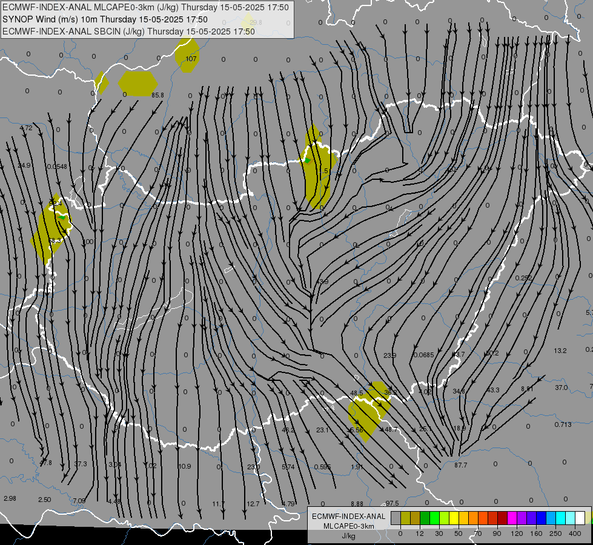Click the ECMWF-INDEX-ANAL legend title

[x=348, y=517]
